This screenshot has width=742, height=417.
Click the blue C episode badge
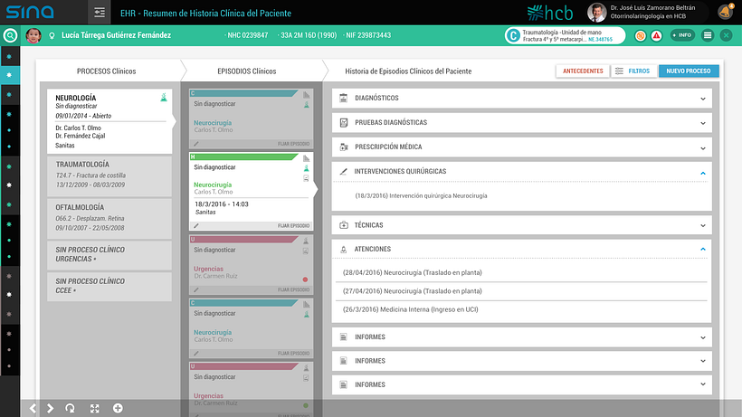[x=513, y=35]
